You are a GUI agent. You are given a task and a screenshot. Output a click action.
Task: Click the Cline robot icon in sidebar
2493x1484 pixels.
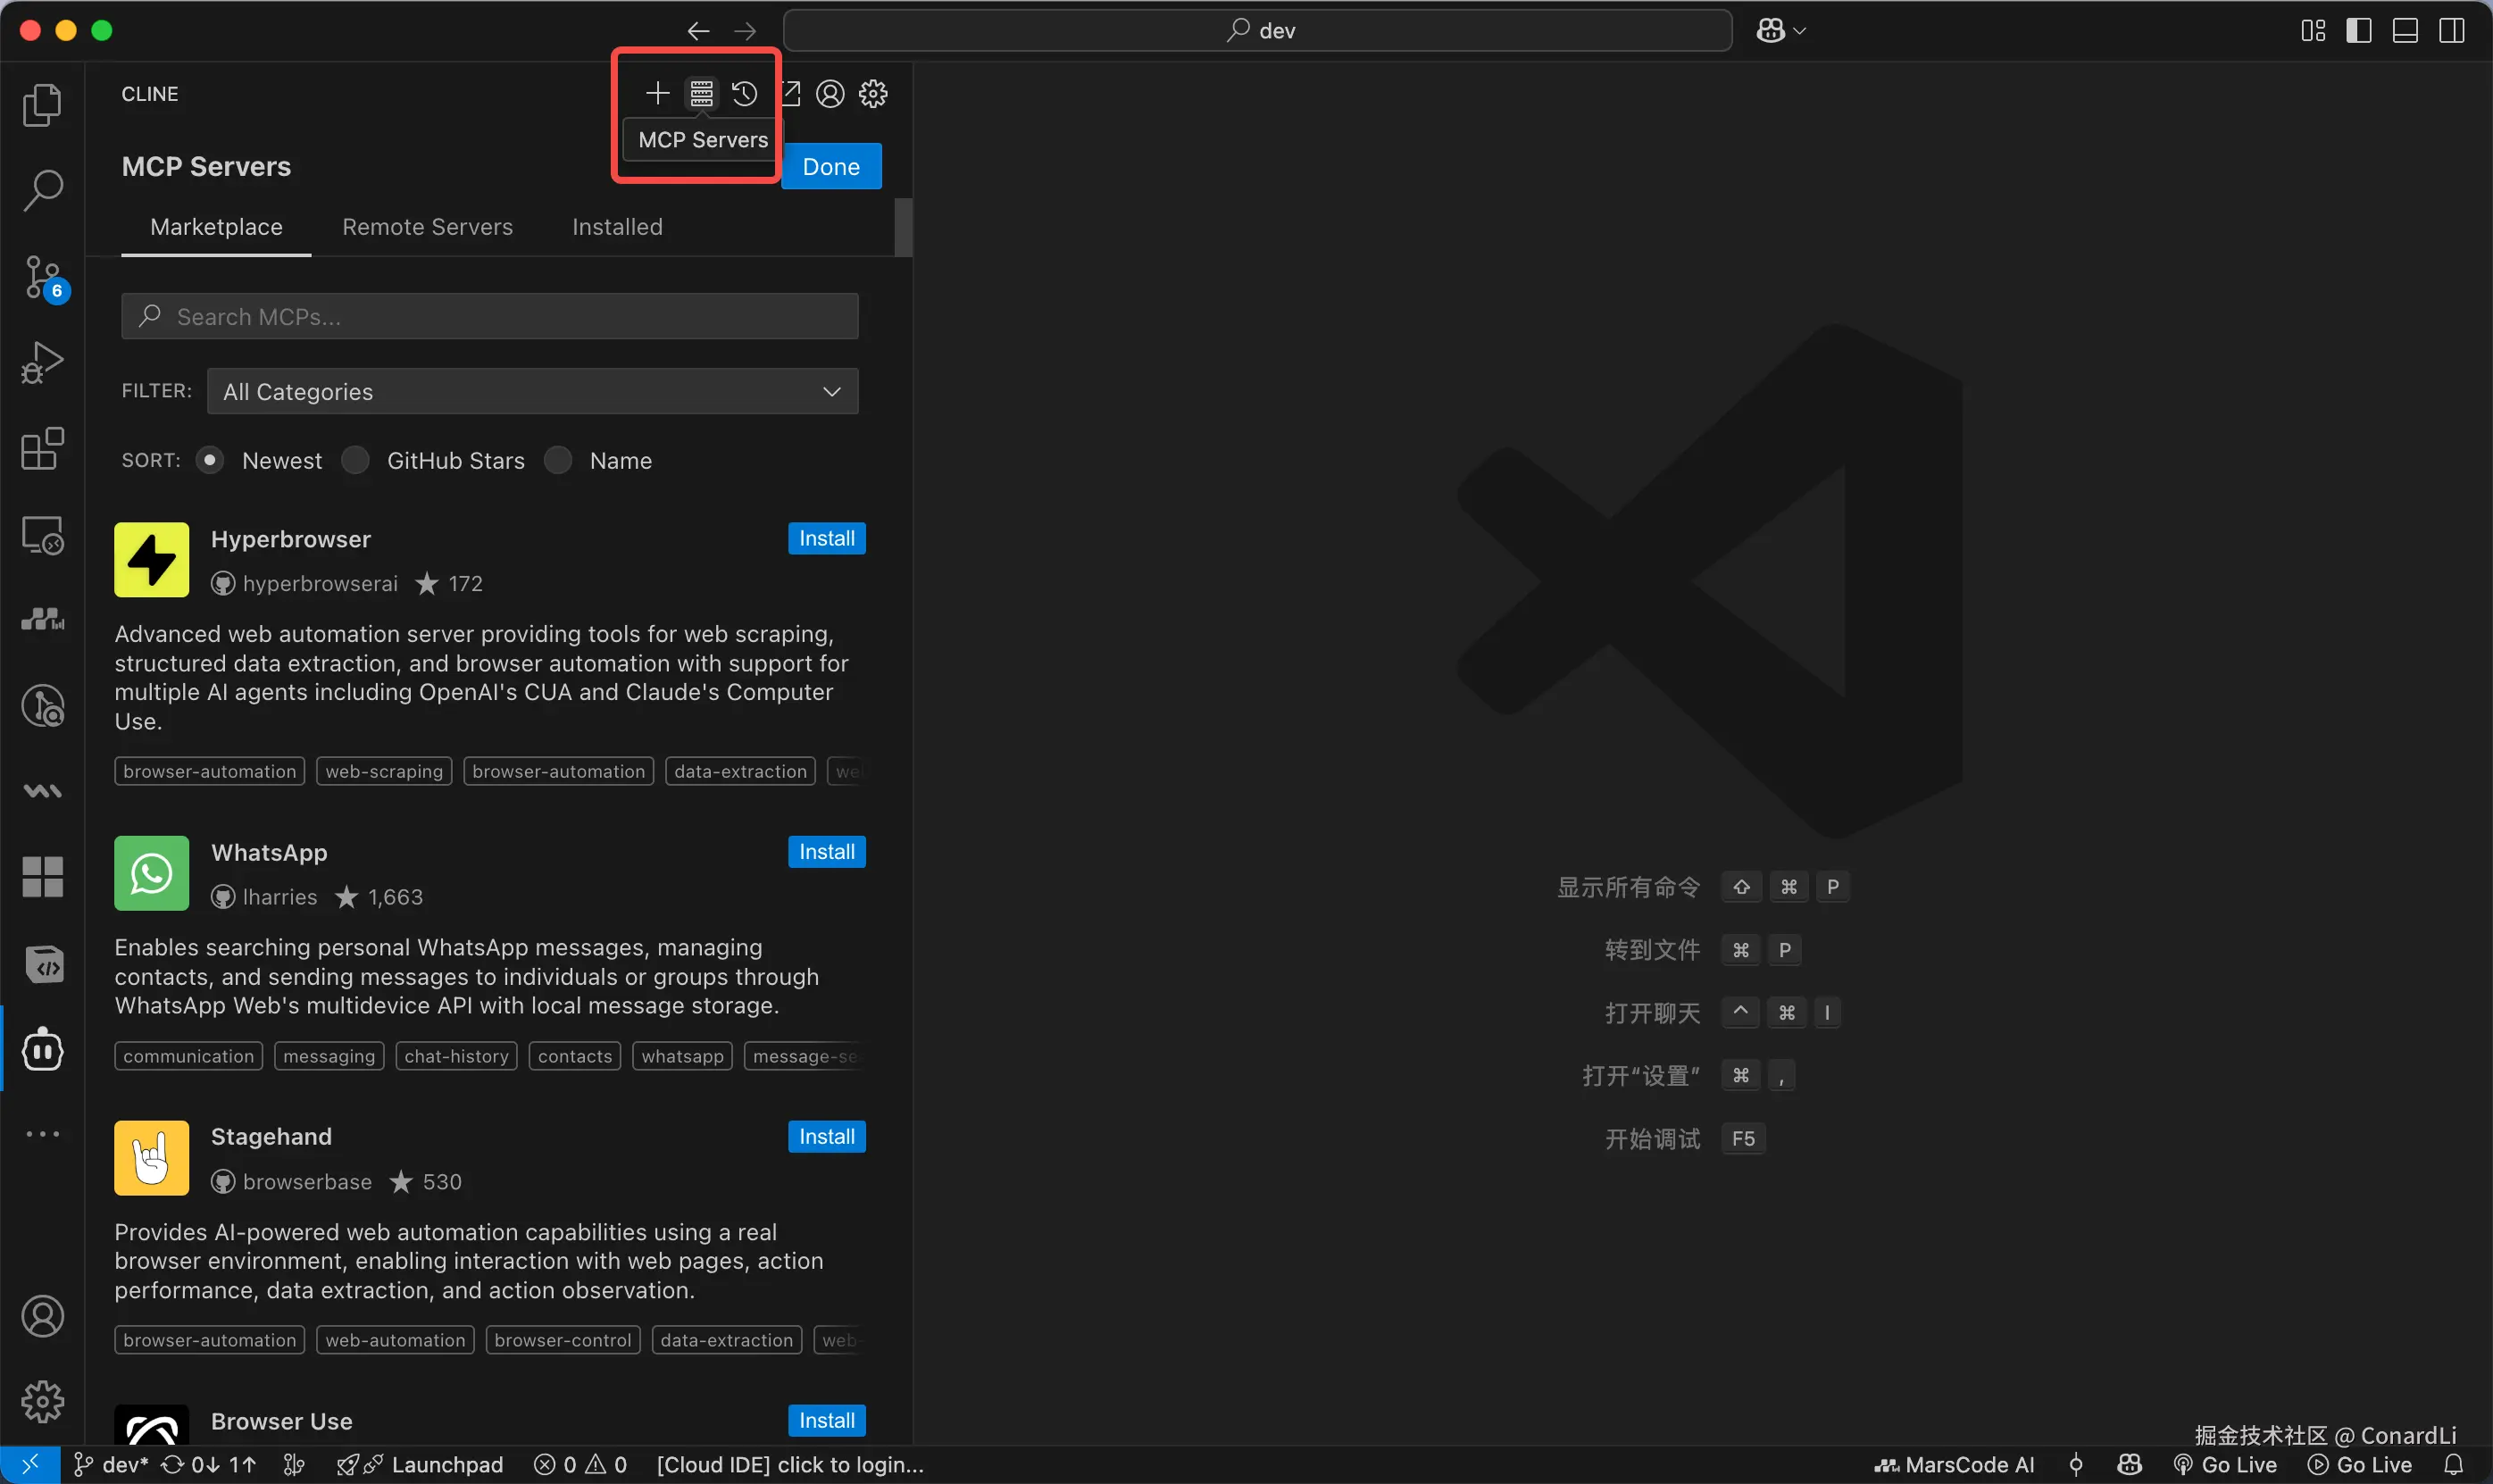(x=42, y=1049)
